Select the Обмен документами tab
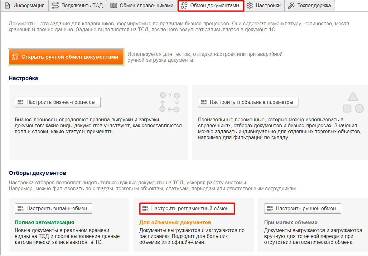Screen dimensions: 368x256 pyautogui.click(x=211, y=6)
